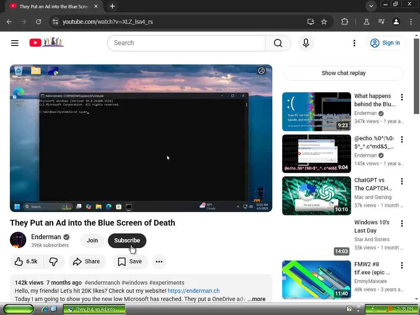This screenshot has height=315, width=420.
Task: Open options menu for '@echo.%0^|%0' video
Action: (x=402, y=139)
